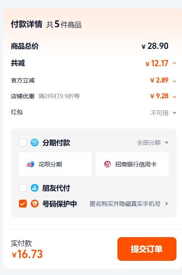Check the 朋友代付 checkbox
The height and width of the screenshot is (275, 182).
pos(23,188)
